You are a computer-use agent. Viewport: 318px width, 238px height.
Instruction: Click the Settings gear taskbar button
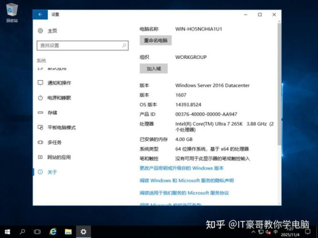[83, 232]
